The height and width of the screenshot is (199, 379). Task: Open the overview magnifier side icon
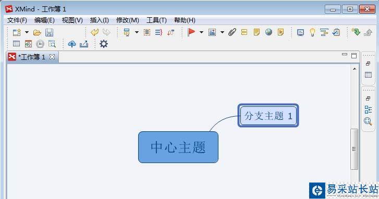(x=368, y=121)
